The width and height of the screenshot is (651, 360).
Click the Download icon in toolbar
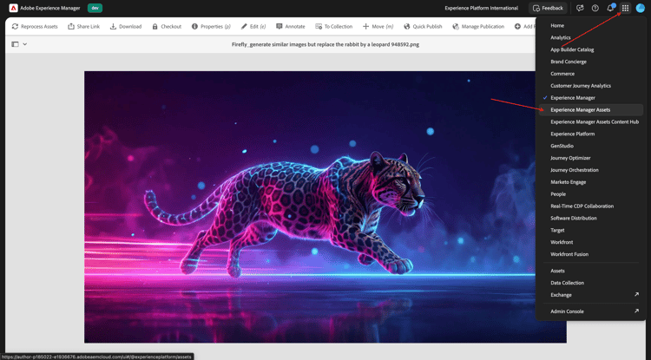pyautogui.click(x=113, y=27)
